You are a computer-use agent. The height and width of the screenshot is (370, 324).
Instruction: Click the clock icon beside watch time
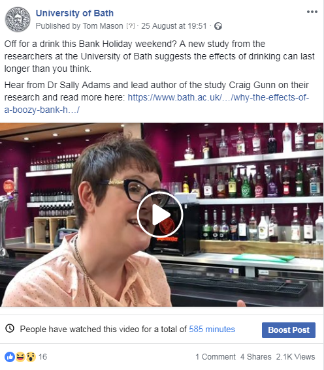pos(10,328)
